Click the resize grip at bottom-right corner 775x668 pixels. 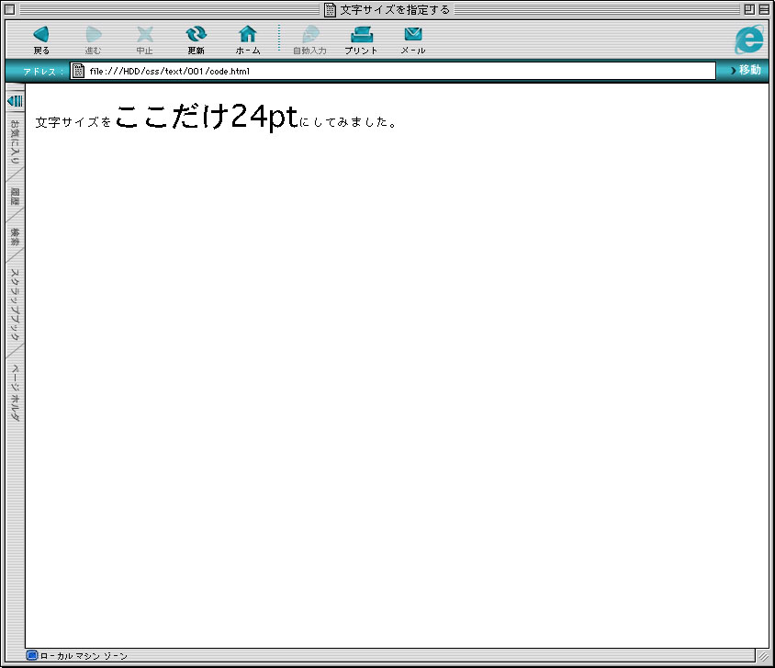(x=763, y=656)
